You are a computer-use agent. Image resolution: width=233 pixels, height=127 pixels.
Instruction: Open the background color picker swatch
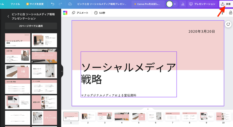65,13
